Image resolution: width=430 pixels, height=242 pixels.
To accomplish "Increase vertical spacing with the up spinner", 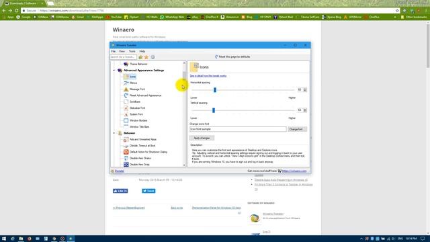I will point(304,109).
